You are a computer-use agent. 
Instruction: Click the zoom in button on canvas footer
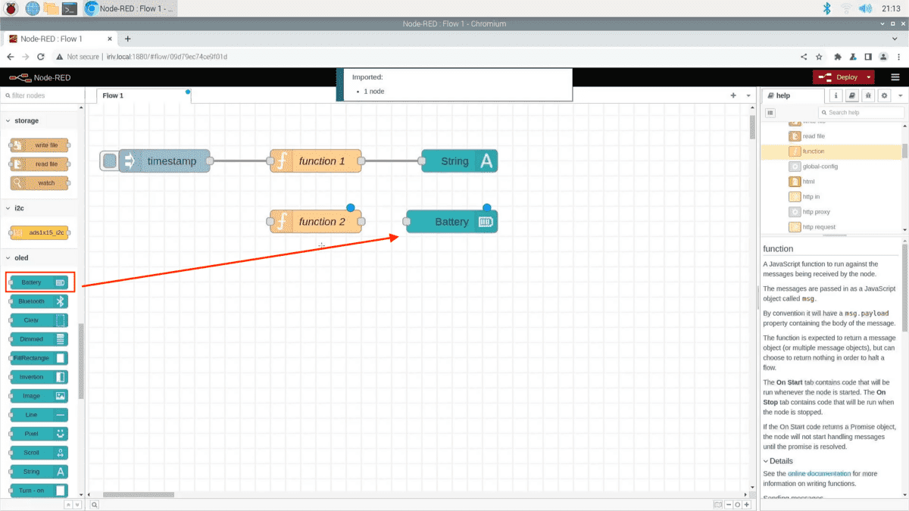[x=746, y=504]
